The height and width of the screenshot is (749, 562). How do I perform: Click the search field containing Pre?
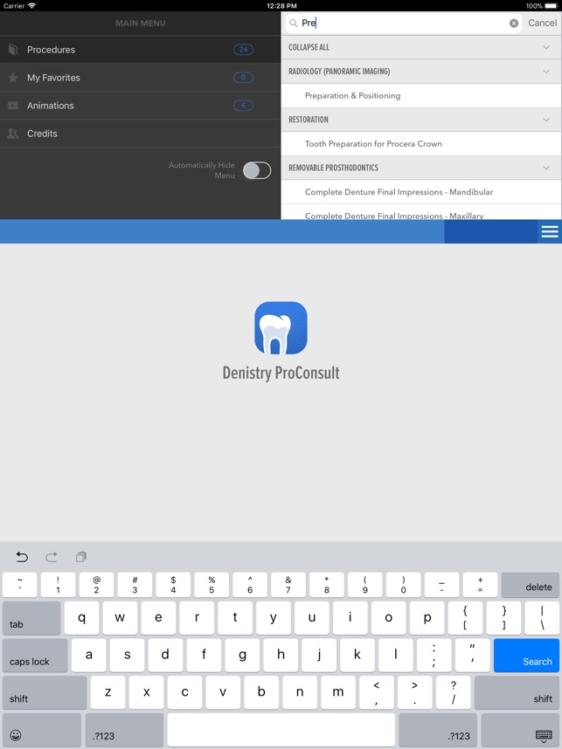coord(404,23)
